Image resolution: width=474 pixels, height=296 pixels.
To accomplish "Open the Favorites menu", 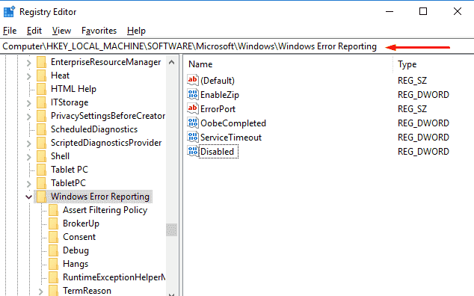I will [99, 31].
